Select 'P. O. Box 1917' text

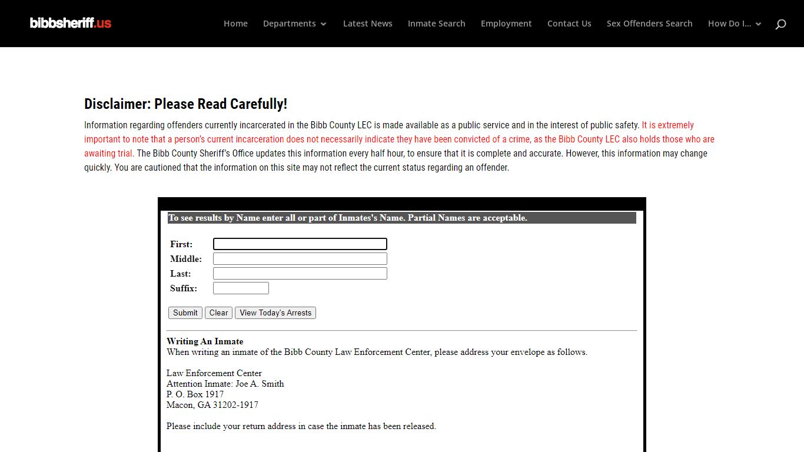coord(195,394)
